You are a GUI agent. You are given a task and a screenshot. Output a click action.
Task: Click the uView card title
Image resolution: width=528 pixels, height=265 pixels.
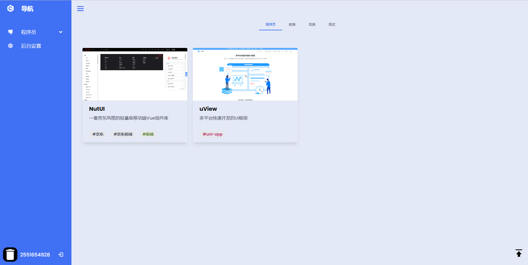[208, 109]
